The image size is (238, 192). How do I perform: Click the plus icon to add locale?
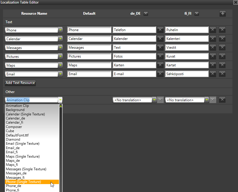click(222, 14)
